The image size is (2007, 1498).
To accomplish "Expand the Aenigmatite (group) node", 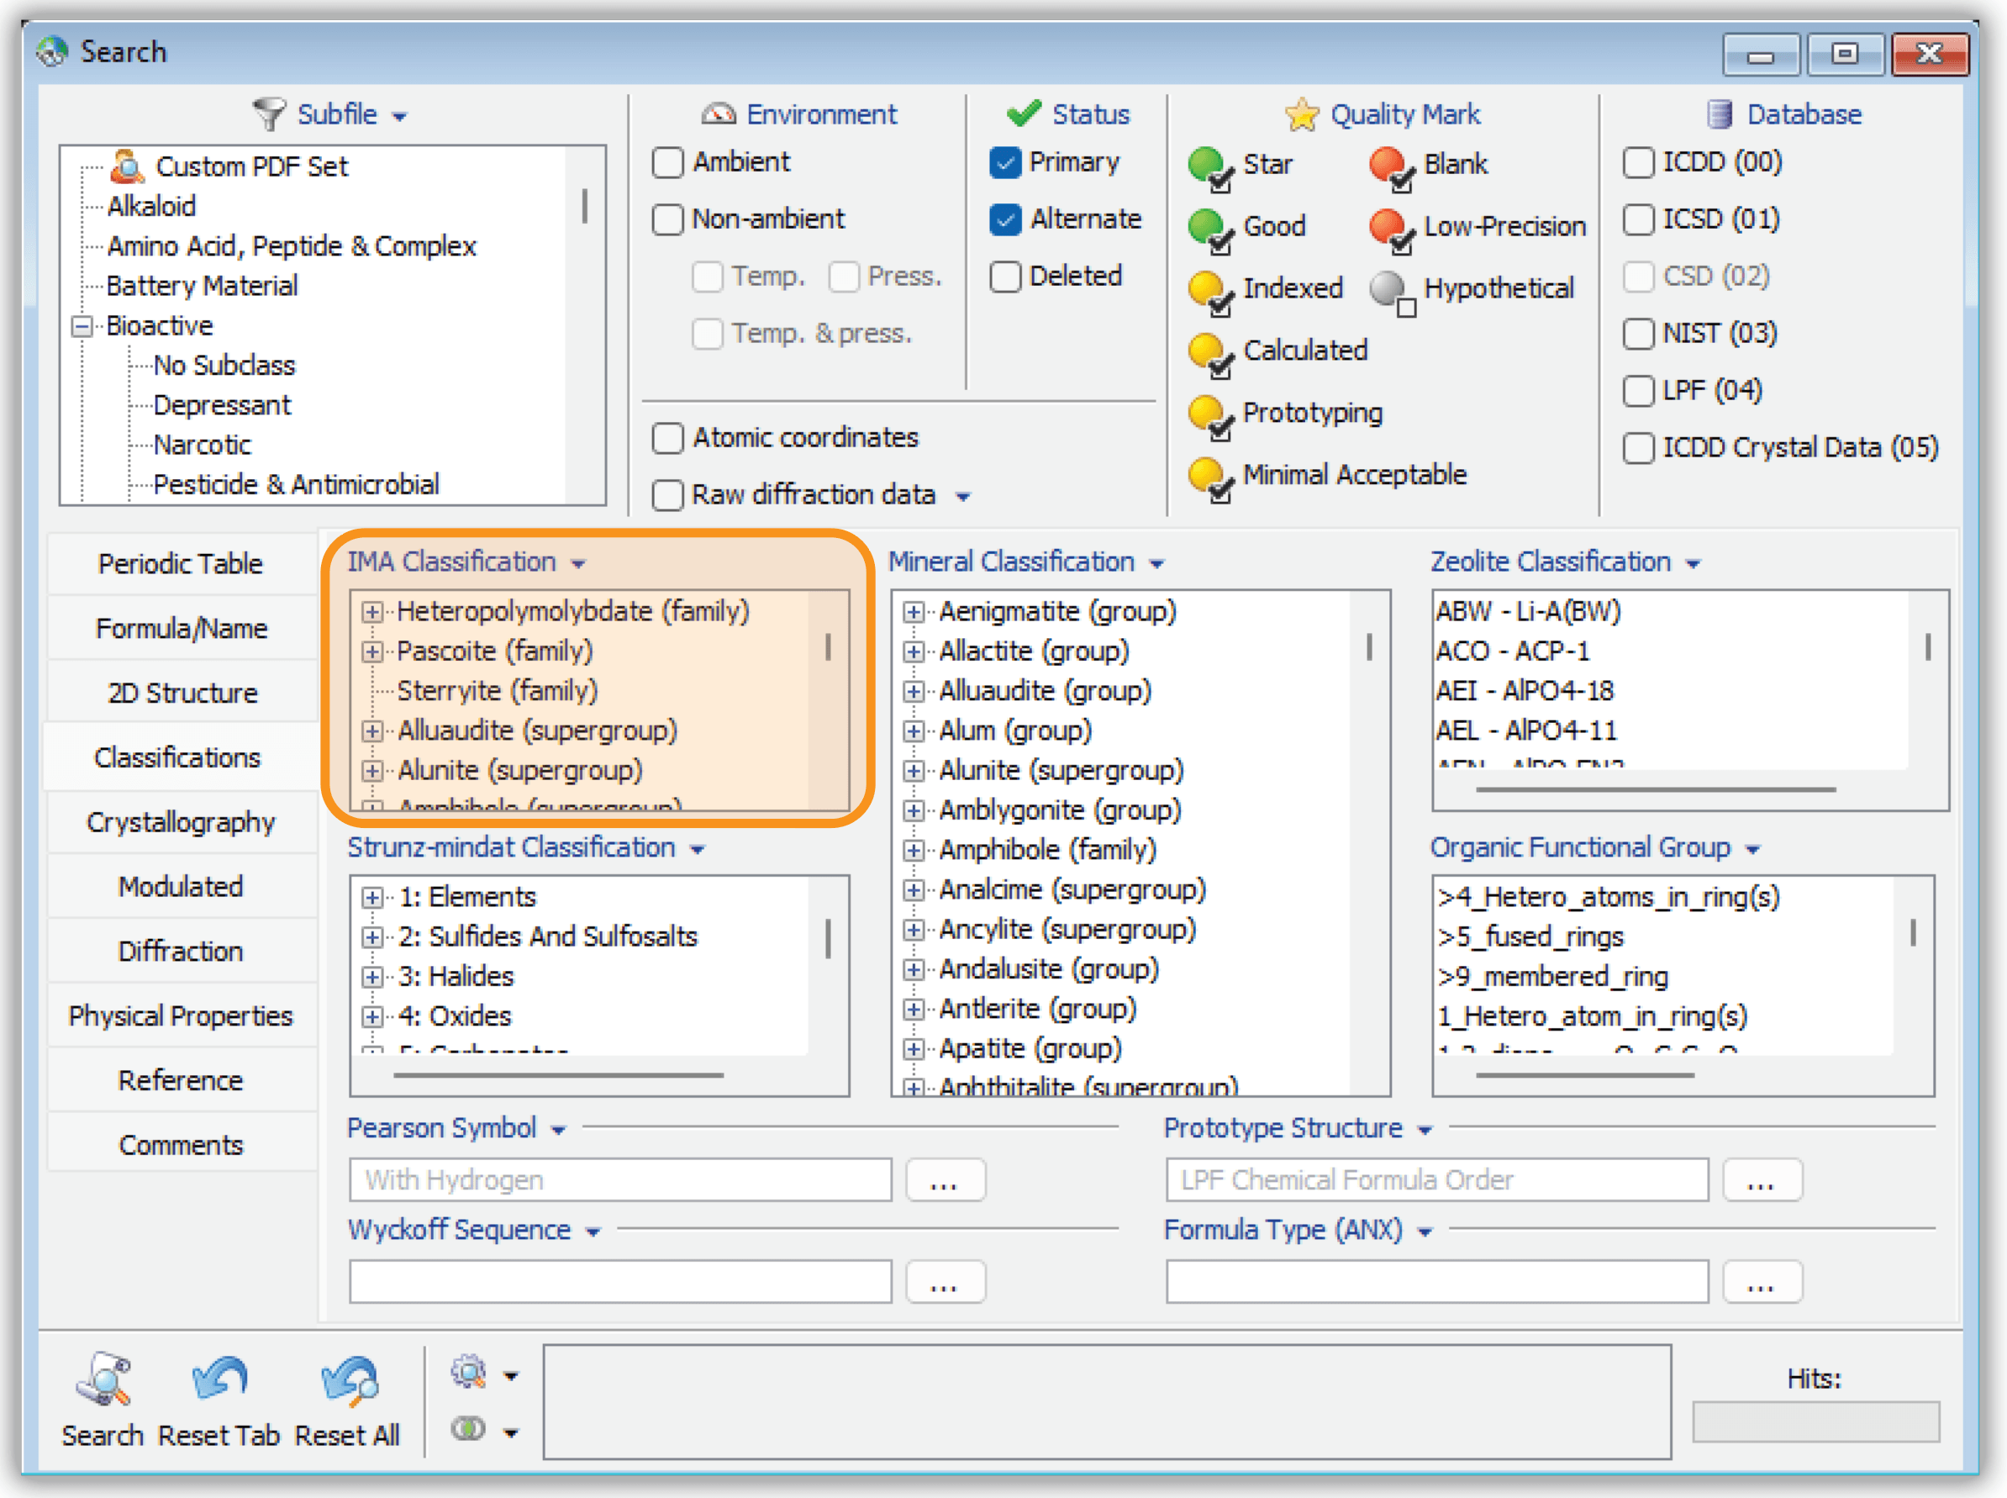I will click(914, 612).
